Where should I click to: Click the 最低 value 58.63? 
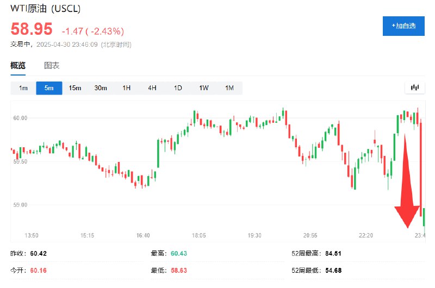pyautogui.click(x=179, y=270)
